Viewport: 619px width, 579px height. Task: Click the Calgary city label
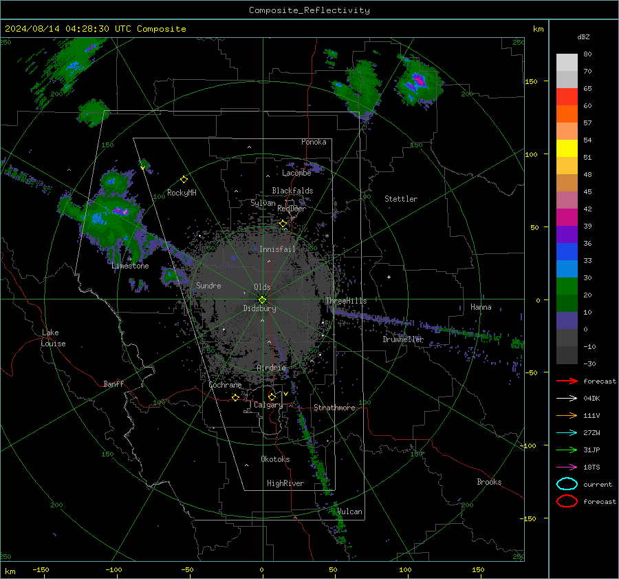click(x=268, y=405)
